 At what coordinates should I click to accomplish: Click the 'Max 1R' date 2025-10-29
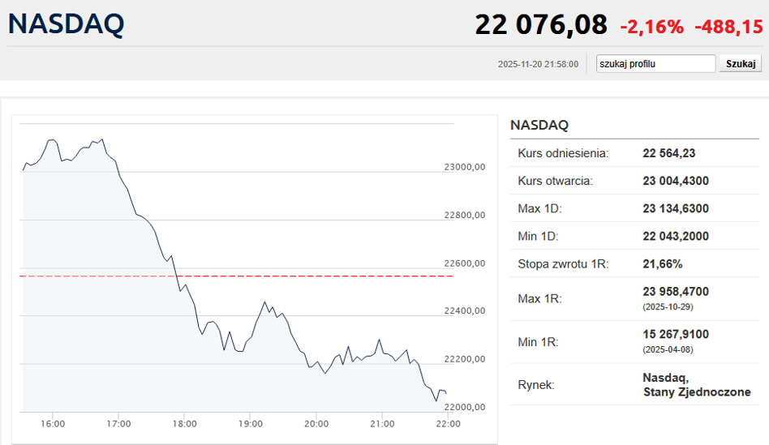668,307
